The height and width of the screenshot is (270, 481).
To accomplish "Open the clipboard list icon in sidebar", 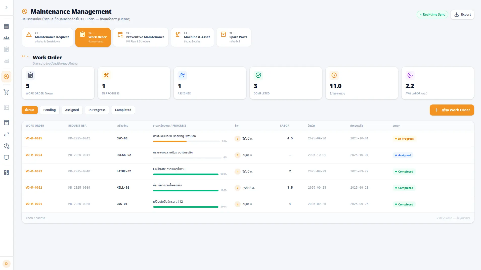I will click(x=7, y=49).
